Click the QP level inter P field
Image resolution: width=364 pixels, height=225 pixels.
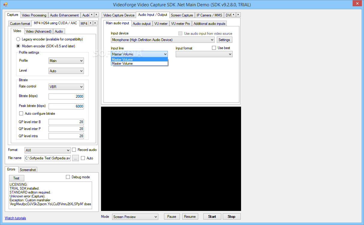point(66,129)
